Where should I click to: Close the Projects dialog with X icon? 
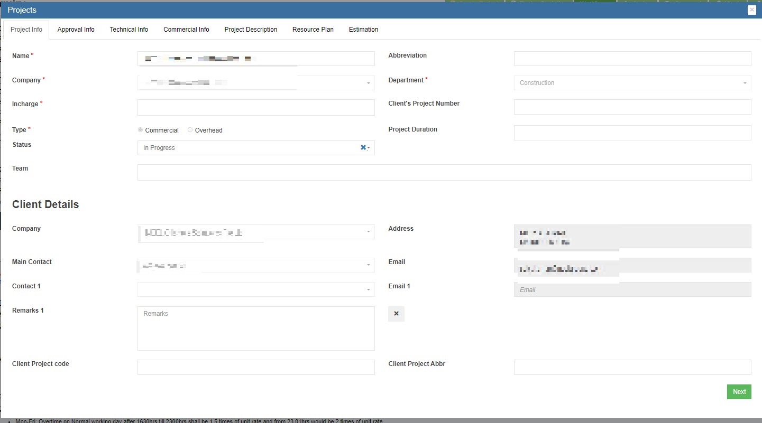(x=751, y=10)
